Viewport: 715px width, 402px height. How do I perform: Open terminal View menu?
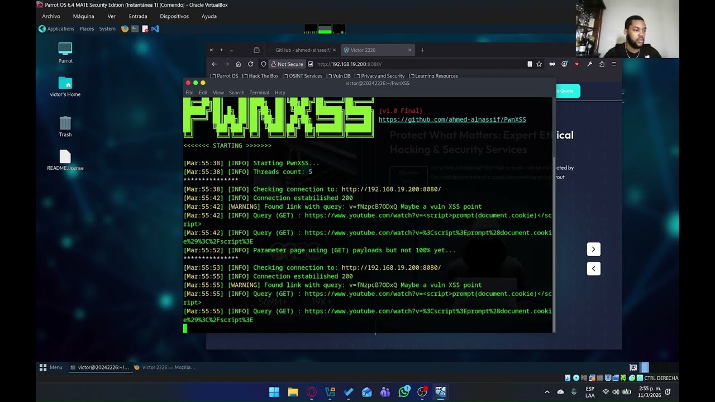[218, 93]
